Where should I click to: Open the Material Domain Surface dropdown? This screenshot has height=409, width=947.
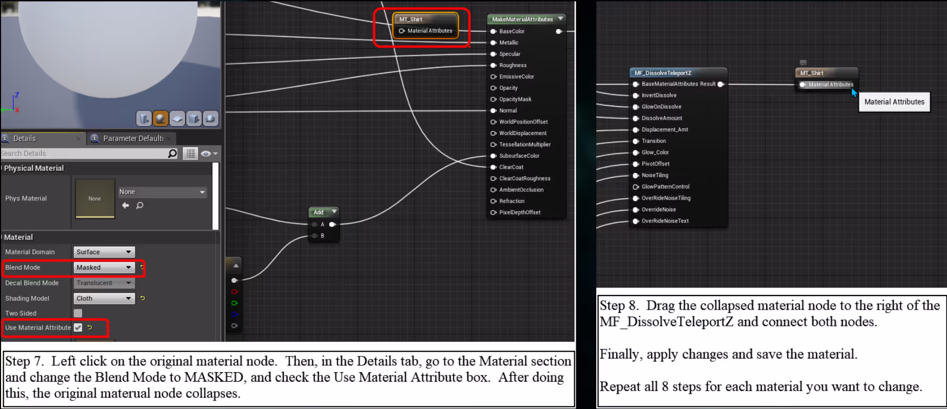[104, 252]
